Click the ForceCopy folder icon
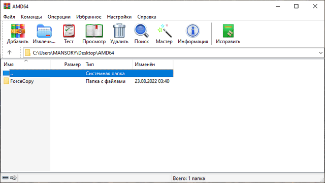 pyautogui.click(x=6, y=81)
